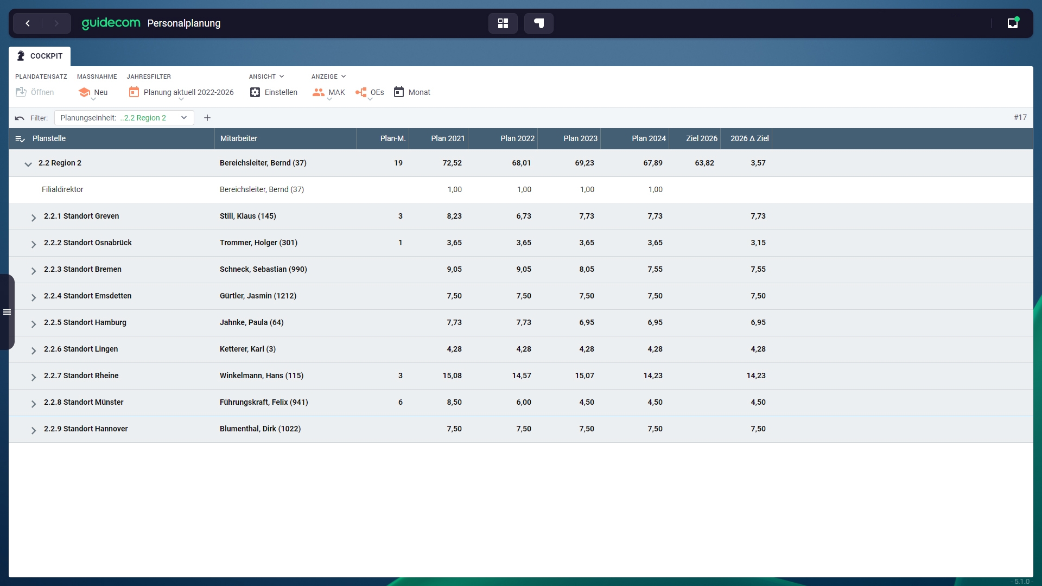Expand the 2.2.7 Standort Rheine row

click(x=34, y=377)
